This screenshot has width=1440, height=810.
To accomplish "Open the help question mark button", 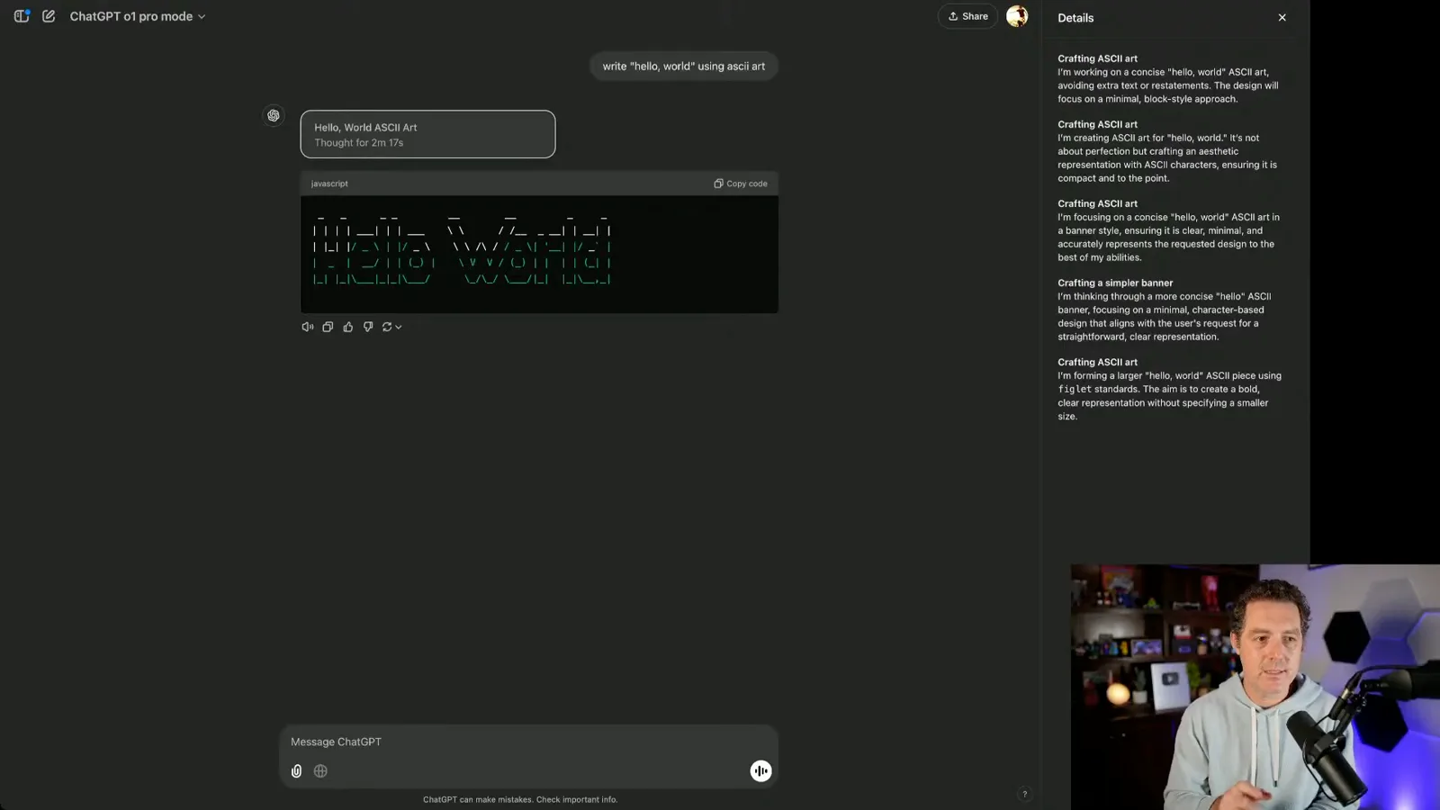I will click(1024, 794).
